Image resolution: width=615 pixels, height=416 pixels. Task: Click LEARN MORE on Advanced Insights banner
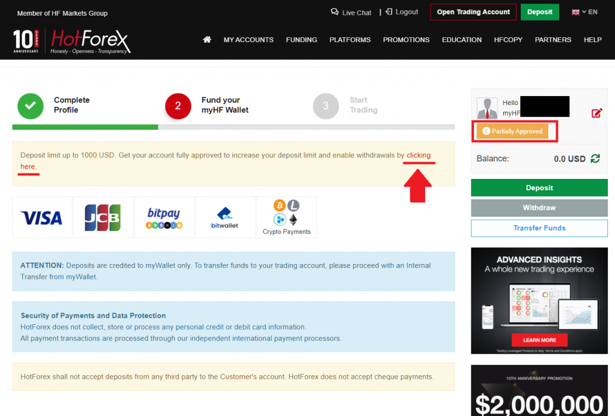539,340
